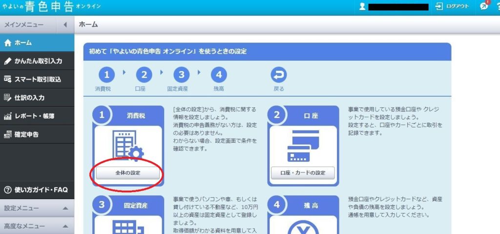This screenshot has width=500, height=234.
Task: Click the calculator icon for 確定申告
Action: [x=8, y=134]
